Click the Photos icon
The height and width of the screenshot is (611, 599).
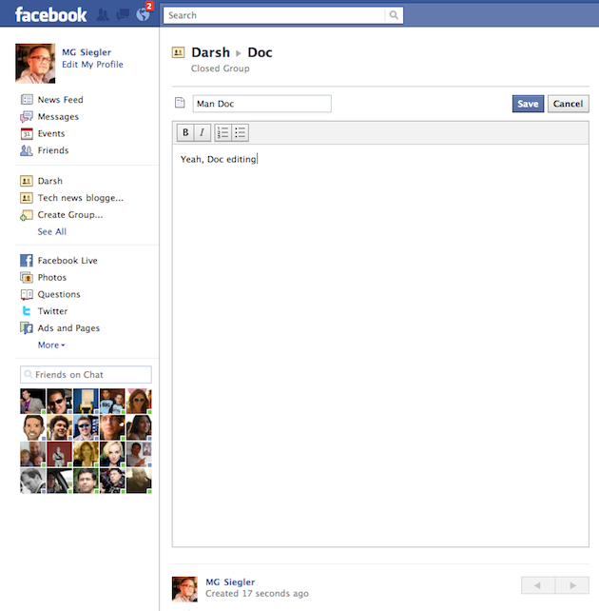[26, 278]
